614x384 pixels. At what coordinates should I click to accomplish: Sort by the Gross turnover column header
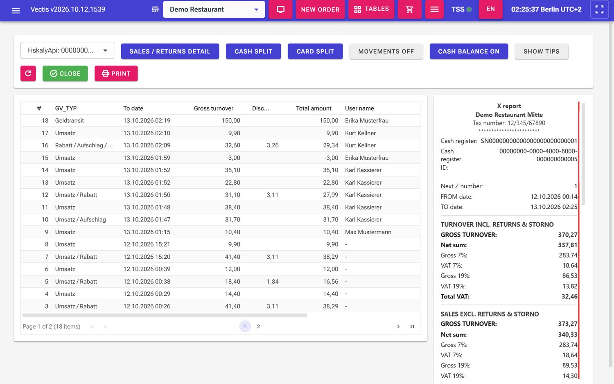(x=214, y=108)
